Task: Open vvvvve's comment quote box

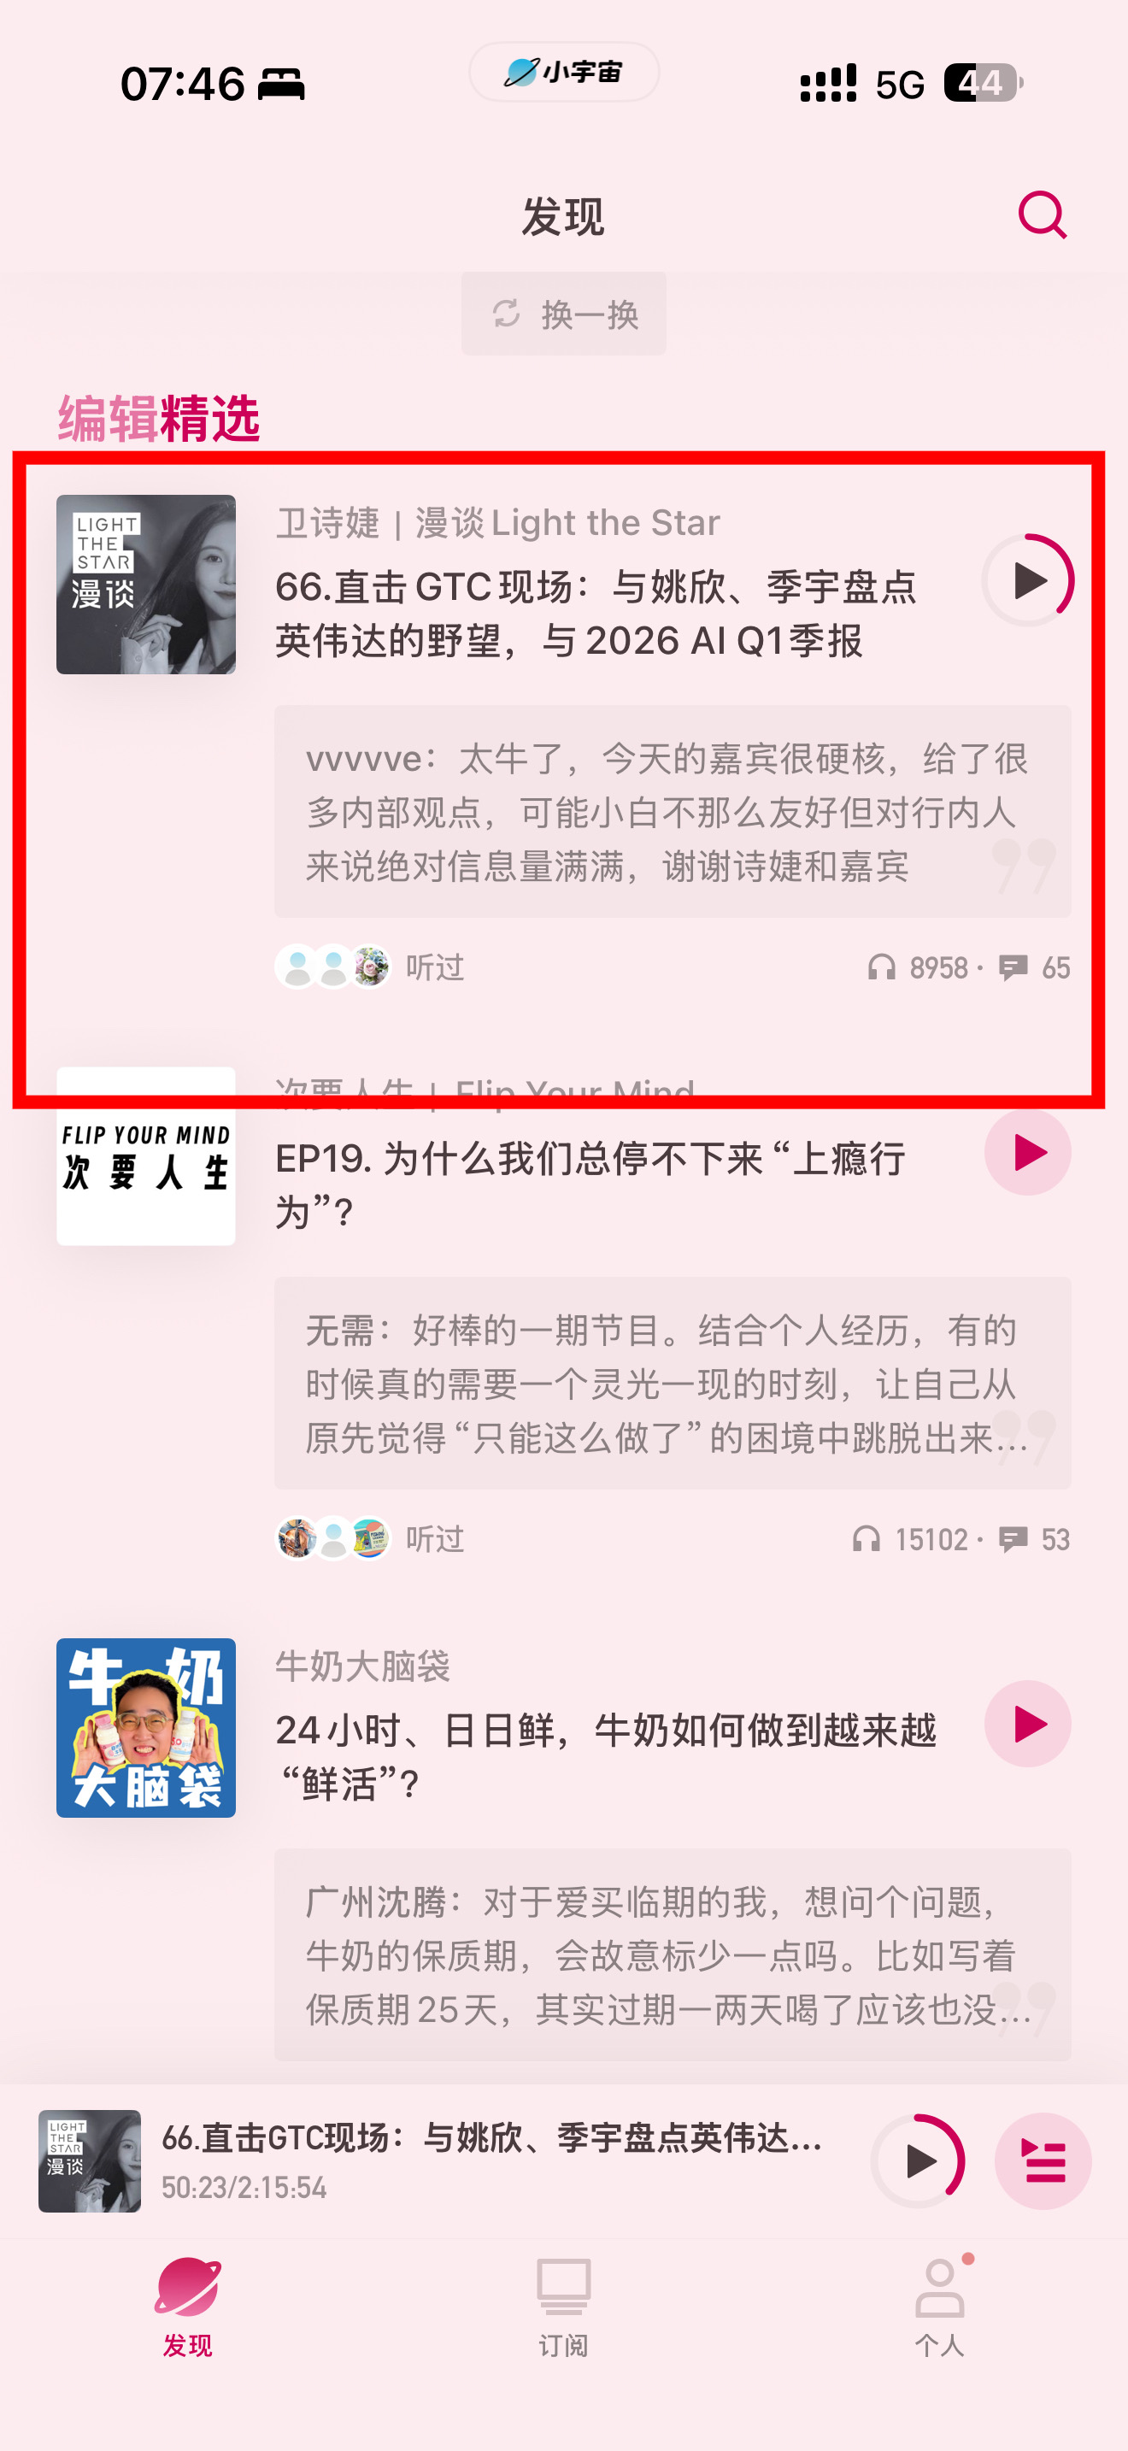Action: click(673, 812)
